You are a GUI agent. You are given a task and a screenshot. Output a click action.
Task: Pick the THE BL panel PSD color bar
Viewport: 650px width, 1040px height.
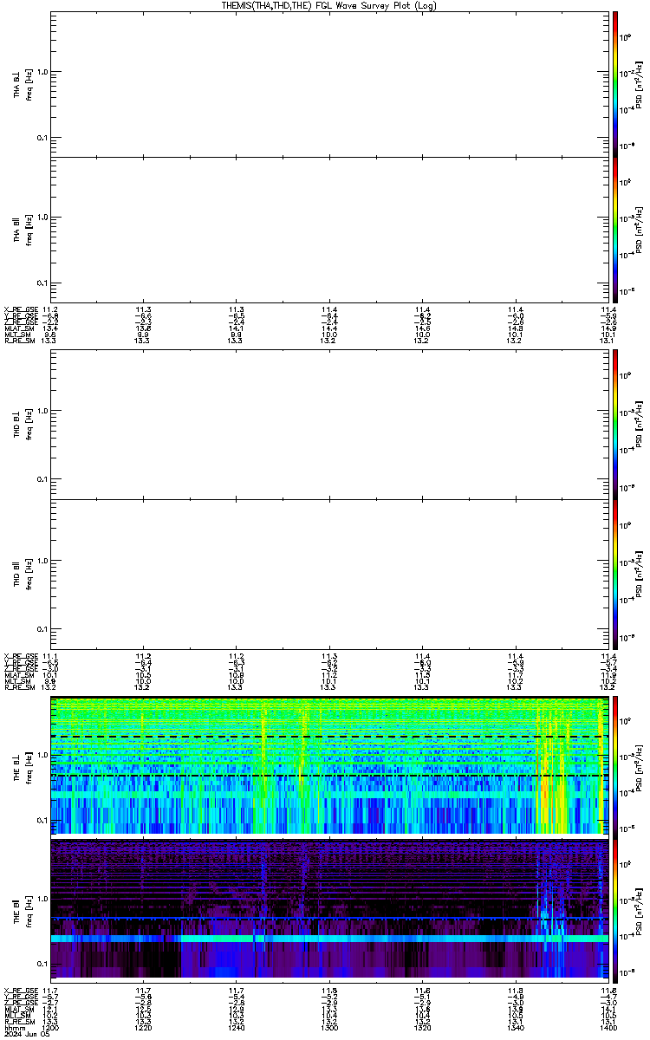click(x=614, y=765)
